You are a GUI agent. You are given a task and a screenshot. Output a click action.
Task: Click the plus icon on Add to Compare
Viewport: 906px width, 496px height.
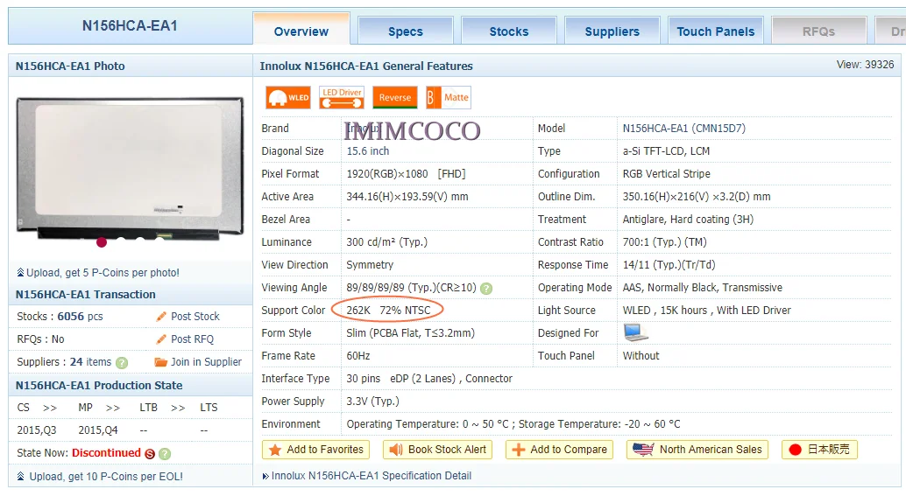pos(519,450)
